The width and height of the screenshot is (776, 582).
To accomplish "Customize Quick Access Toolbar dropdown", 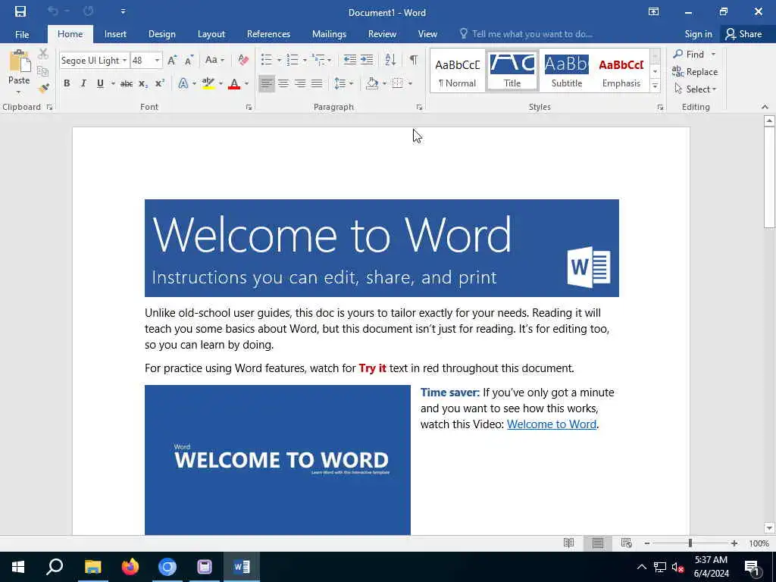I will pyautogui.click(x=123, y=11).
